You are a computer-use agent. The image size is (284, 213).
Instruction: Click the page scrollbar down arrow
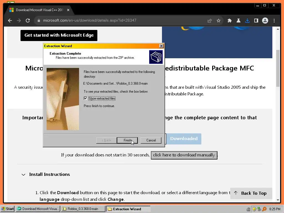pos(278,200)
